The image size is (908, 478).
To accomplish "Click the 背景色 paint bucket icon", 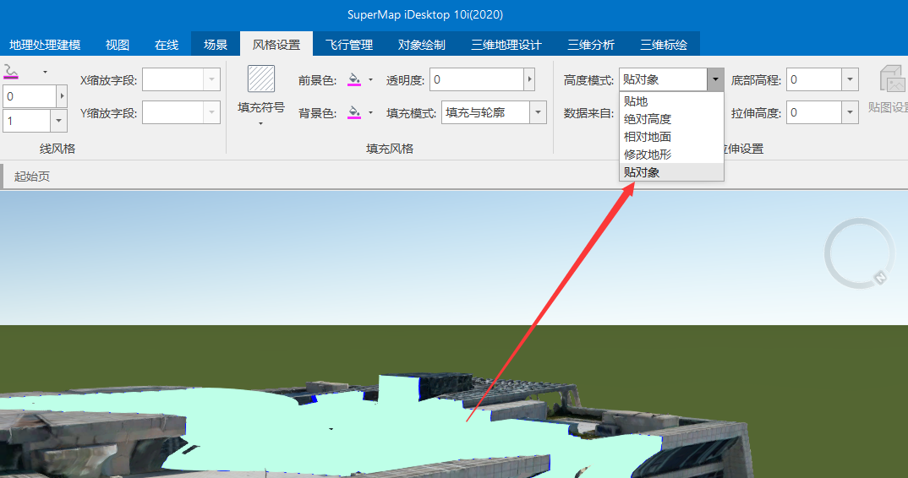I will point(354,113).
